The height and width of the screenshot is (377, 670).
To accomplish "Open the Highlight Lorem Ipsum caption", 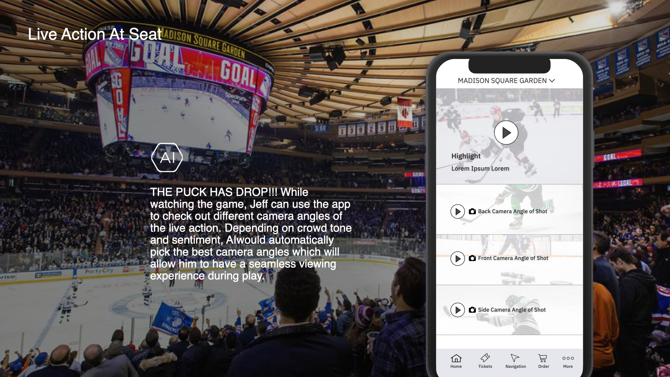I will pos(480,162).
